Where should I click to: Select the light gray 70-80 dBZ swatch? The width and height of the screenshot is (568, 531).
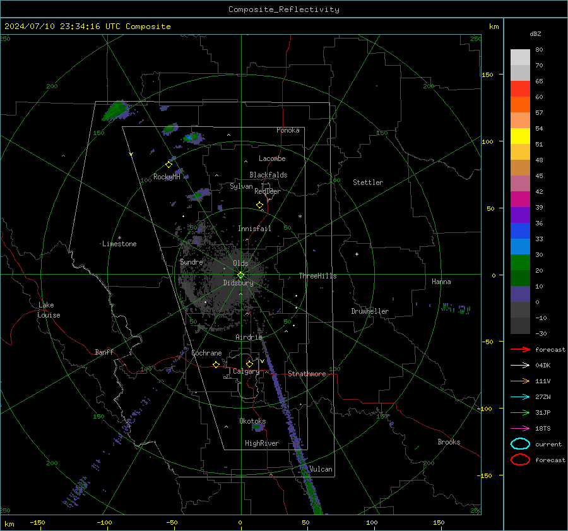[x=520, y=57]
